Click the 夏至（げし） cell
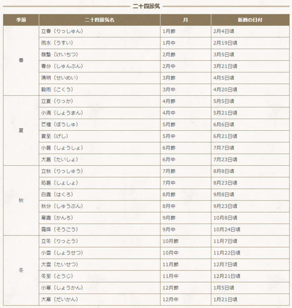292x308 pixels. click(x=100, y=136)
